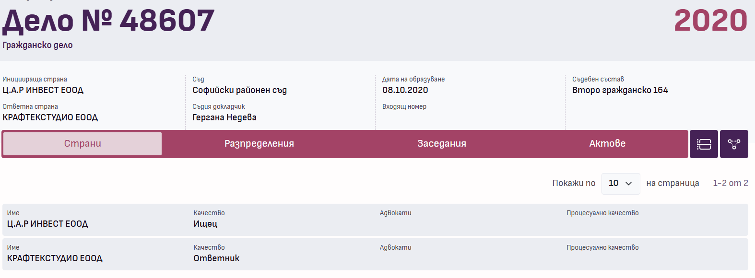
Task: Select the Страни tab
Action: [x=83, y=144]
